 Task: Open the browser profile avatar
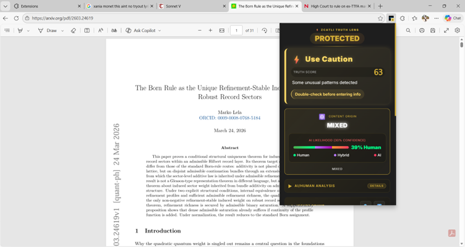[425, 18]
